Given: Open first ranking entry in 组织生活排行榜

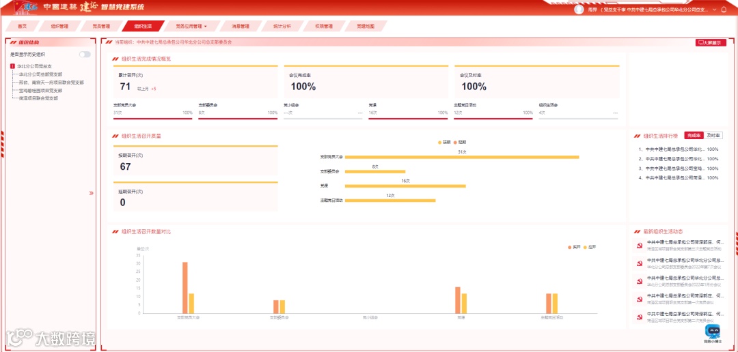Looking at the screenshot, I should coord(679,149).
